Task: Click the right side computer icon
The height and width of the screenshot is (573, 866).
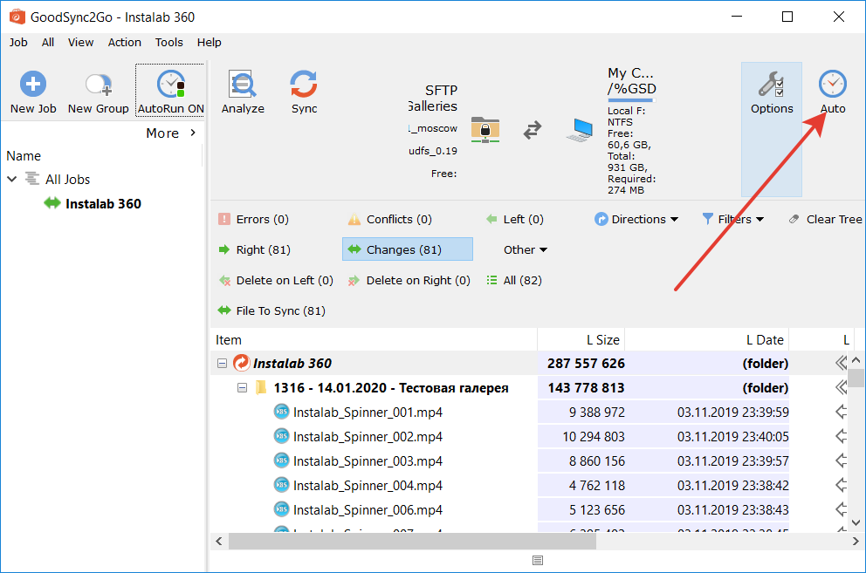Action: point(580,130)
